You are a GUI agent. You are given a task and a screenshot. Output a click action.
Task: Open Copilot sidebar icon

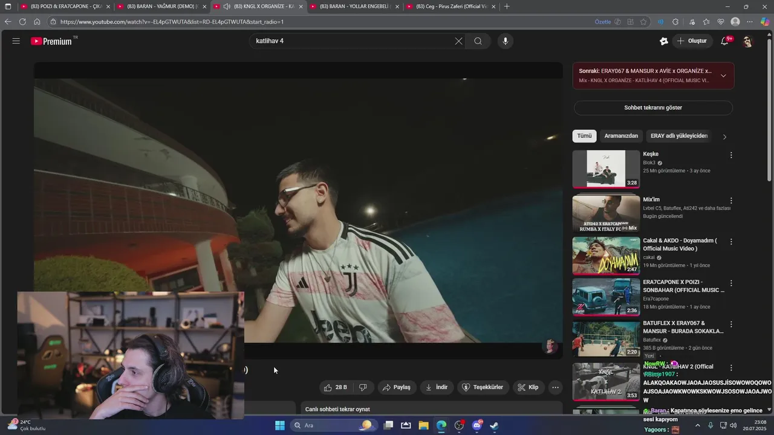pos(765,22)
